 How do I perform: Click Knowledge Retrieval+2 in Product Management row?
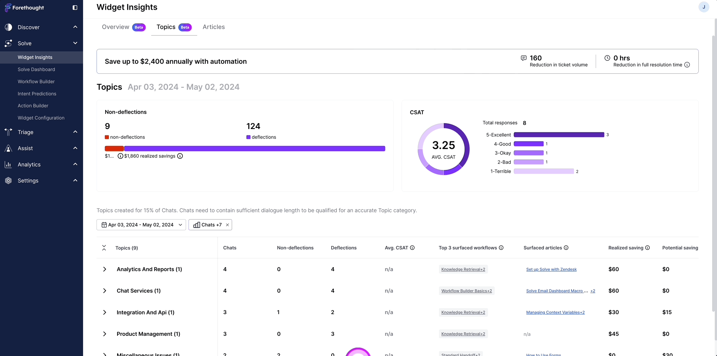tap(463, 334)
